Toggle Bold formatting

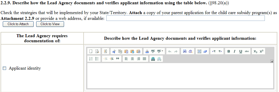tap(229, 51)
